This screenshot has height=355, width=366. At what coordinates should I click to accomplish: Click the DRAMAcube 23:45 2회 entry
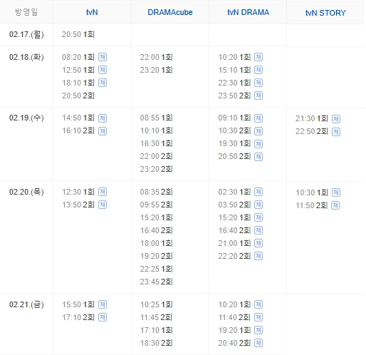click(156, 282)
